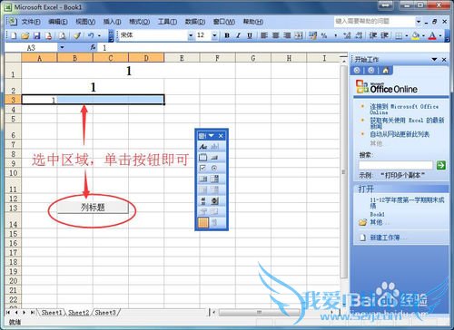This screenshot has height=330, width=454.
Task: Toggle center alignment
Action: pos(276,35)
